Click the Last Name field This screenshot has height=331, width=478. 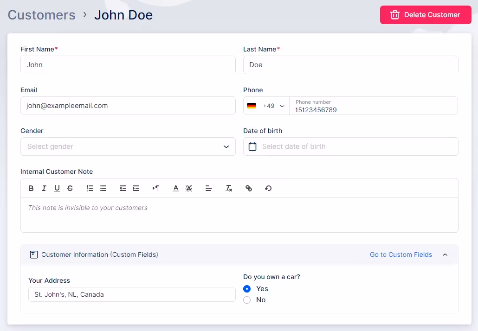click(x=350, y=65)
